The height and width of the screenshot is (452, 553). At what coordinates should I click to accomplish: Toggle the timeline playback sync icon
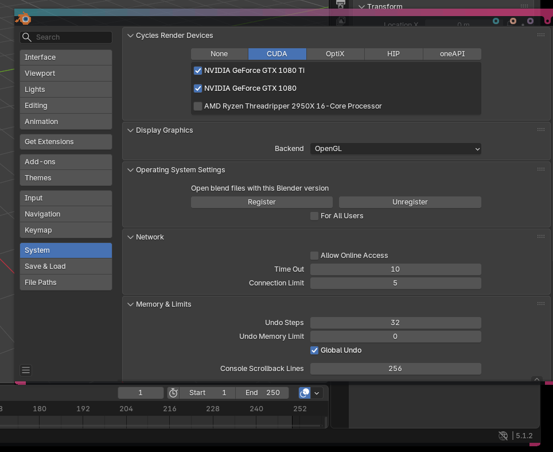(x=305, y=393)
